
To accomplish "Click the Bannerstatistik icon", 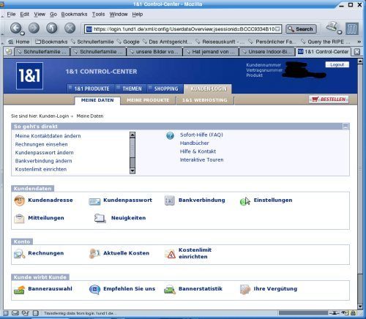I will [170, 290].
